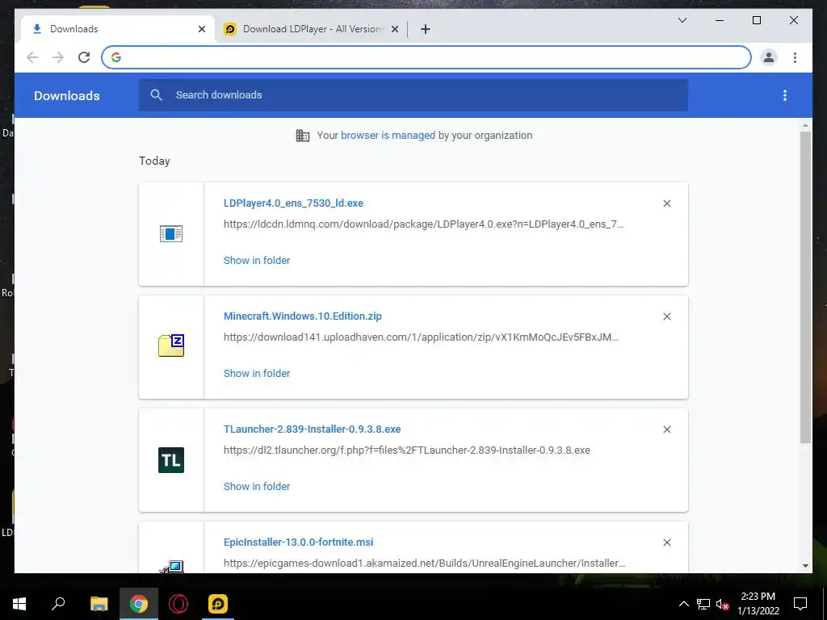
Task: Click the Opera taskbar icon
Action: [178, 604]
